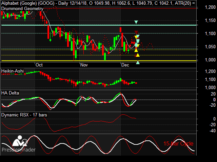Click the Dynamic RSX - 17 bars label

(x=24, y=115)
